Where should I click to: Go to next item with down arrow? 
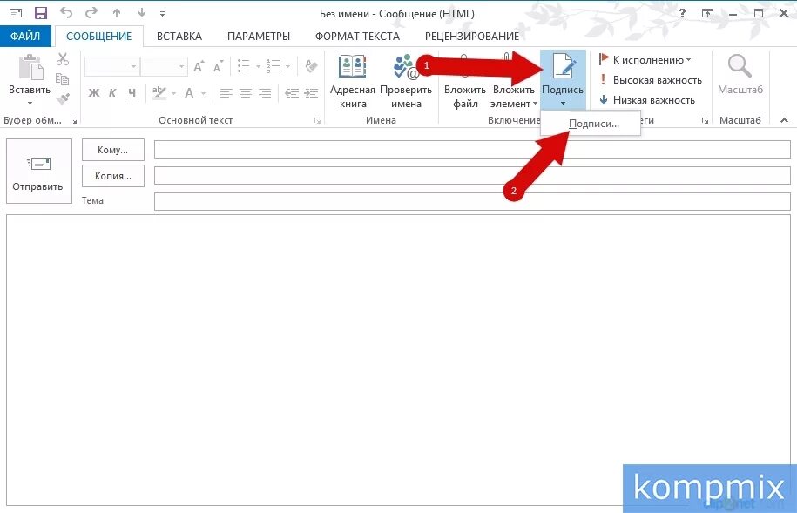point(142,13)
